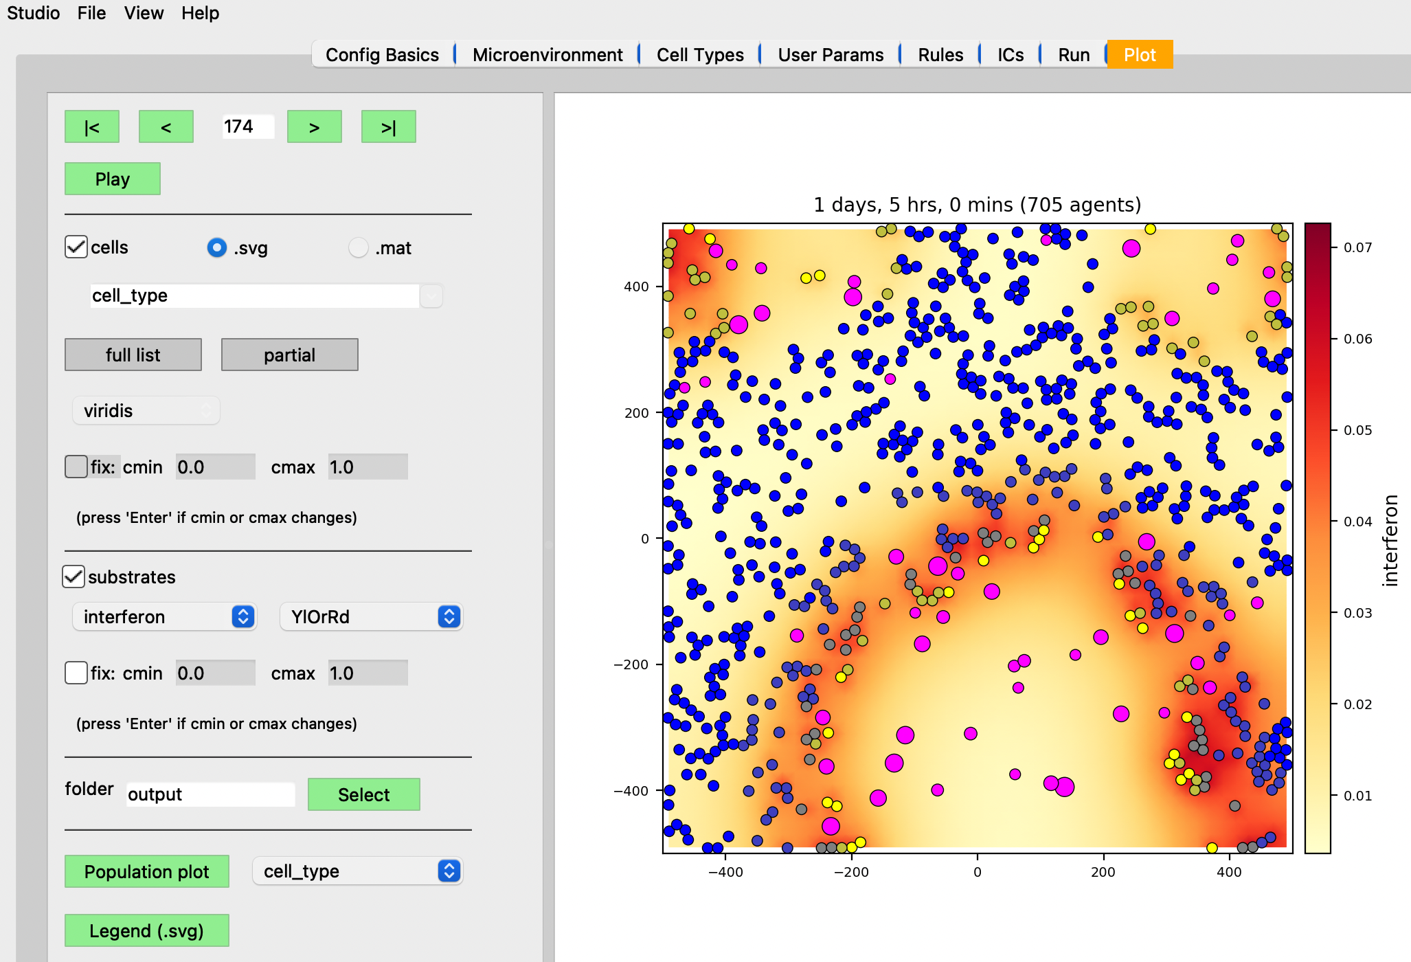
Task: Advance one frame with > button
Action: pyautogui.click(x=315, y=127)
